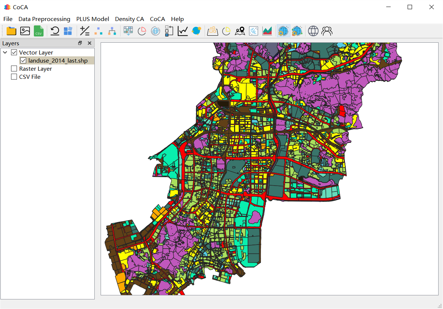Screen dimensions: 443x309
Task: Check the CSV File checkbox
Action: 14,77
